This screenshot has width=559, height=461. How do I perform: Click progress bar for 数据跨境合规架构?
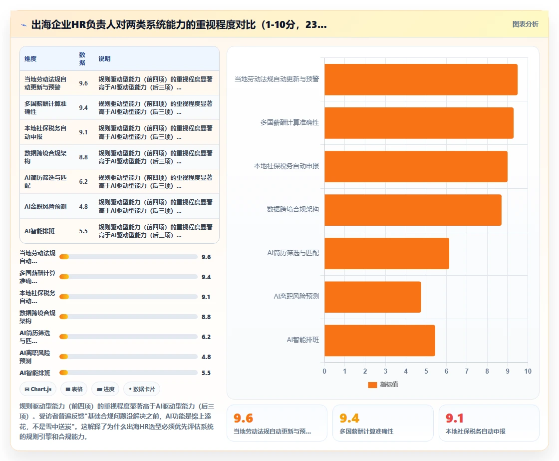[x=128, y=317]
